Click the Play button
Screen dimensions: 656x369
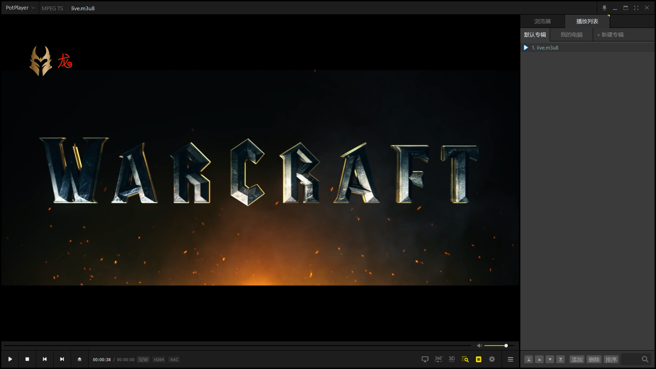tap(10, 359)
